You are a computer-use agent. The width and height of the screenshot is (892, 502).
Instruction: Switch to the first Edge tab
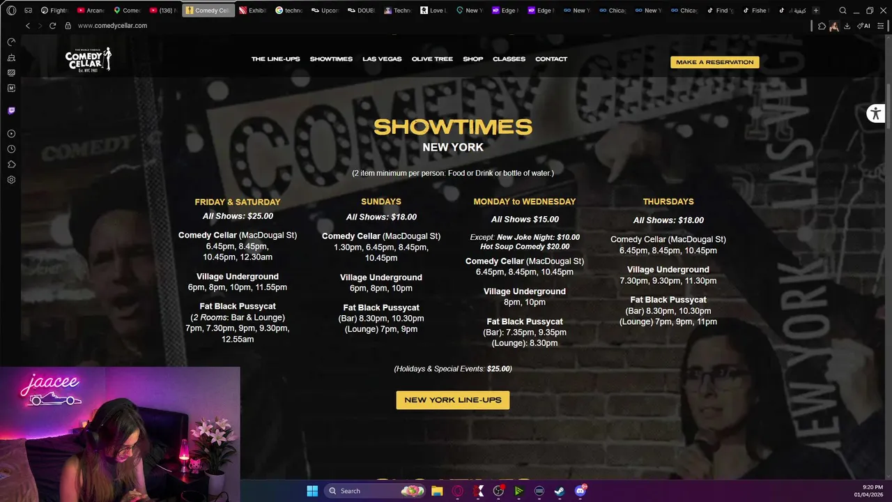(505, 10)
